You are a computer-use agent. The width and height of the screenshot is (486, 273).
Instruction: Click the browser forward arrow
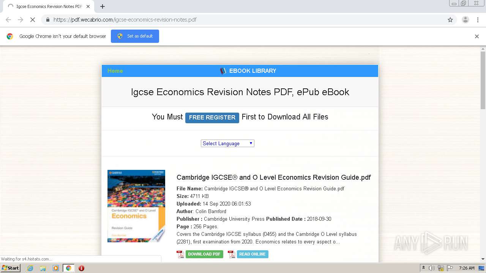pos(21,20)
